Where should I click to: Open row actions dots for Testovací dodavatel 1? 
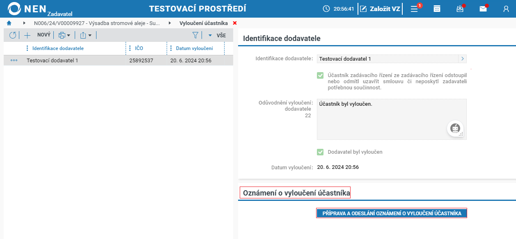(x=14, y=61)
